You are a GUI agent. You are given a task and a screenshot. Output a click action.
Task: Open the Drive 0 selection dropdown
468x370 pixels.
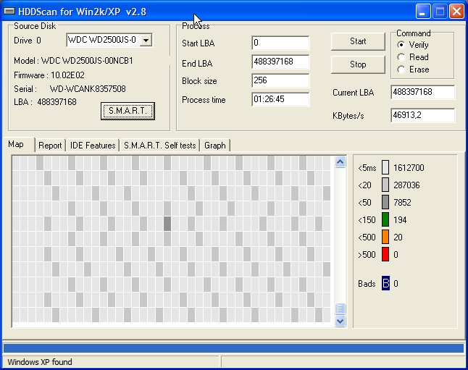146,40
